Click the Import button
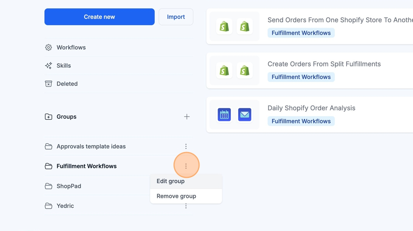This screenshot has width=413, height=231. (x=176, y=17)
